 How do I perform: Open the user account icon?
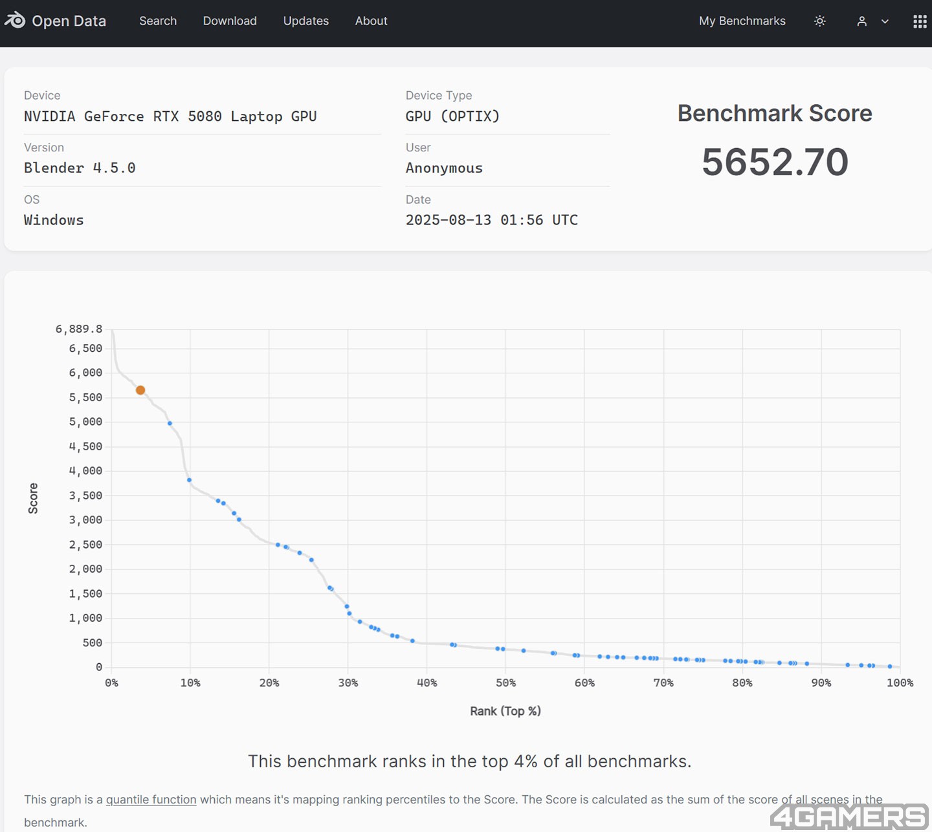coord(861,21)
